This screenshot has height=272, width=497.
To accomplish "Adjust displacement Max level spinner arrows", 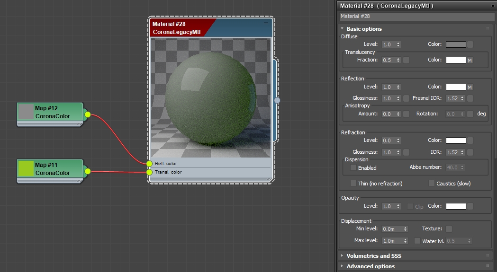I will tap(406, 241).
